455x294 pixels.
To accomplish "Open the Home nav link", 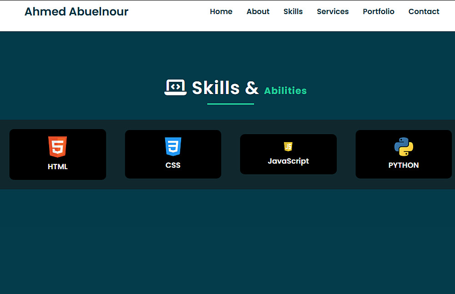I will click(x=221, y=12).
